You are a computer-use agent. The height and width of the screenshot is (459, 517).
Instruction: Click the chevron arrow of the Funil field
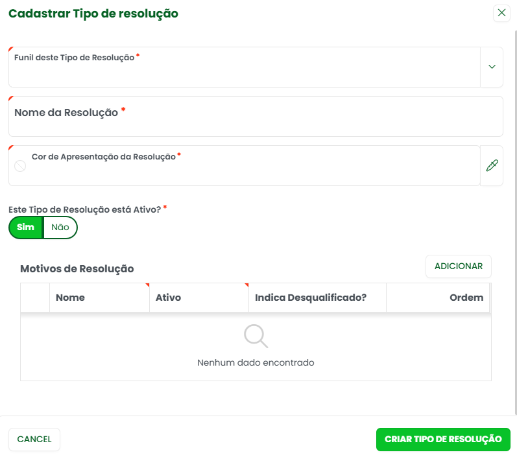492,67
